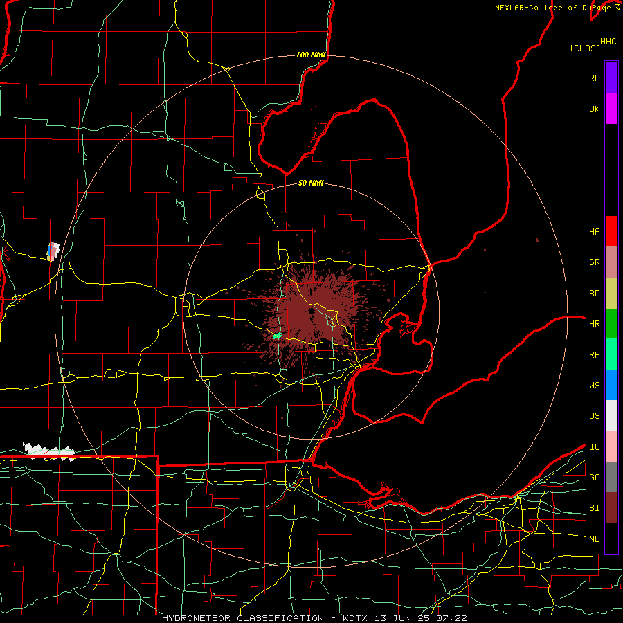The width and height of the screenshot is (623, 623).
Task: Click the green rain echo southwest of radar
Action: click(x=277, y=336)
